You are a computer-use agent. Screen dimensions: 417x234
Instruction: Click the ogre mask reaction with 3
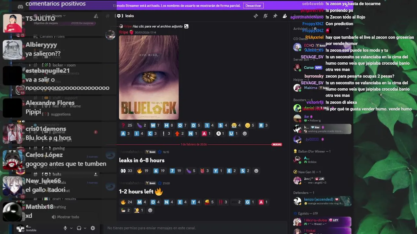pos(204,171)
